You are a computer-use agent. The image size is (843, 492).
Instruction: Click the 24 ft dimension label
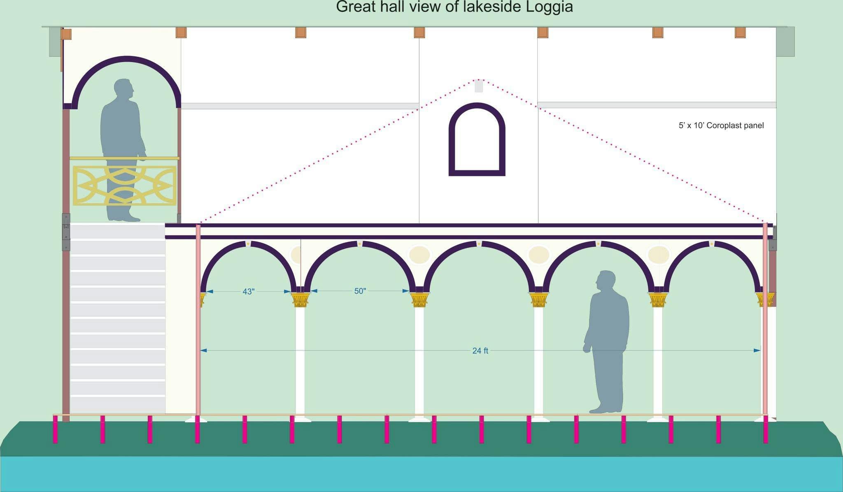480,351
